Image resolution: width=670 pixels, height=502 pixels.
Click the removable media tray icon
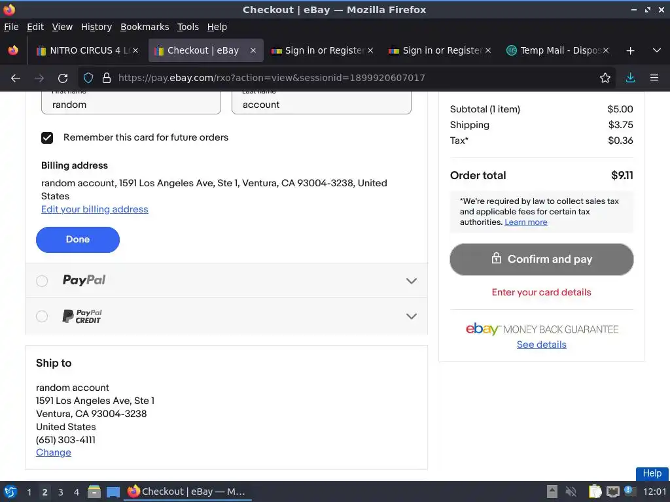coord(552,492)
